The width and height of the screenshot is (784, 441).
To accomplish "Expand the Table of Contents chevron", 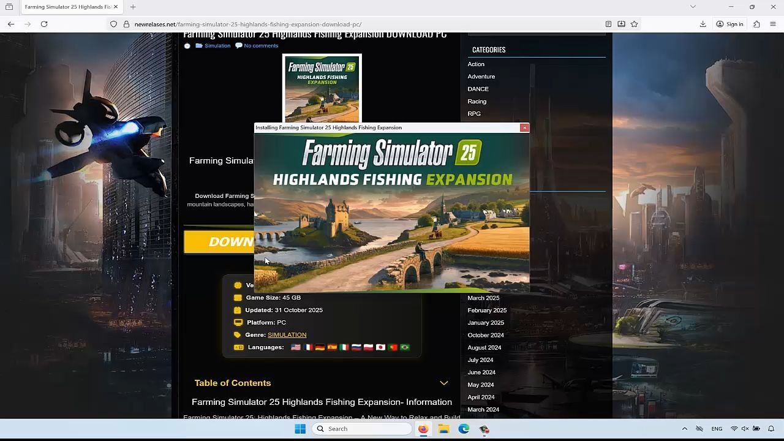I will click(444, 383).
